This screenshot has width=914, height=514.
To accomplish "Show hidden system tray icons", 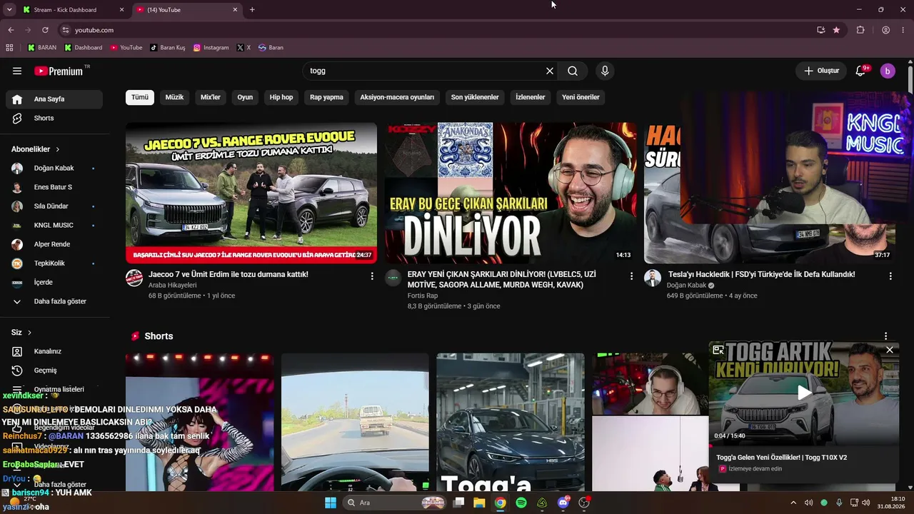I will (793, 503).
